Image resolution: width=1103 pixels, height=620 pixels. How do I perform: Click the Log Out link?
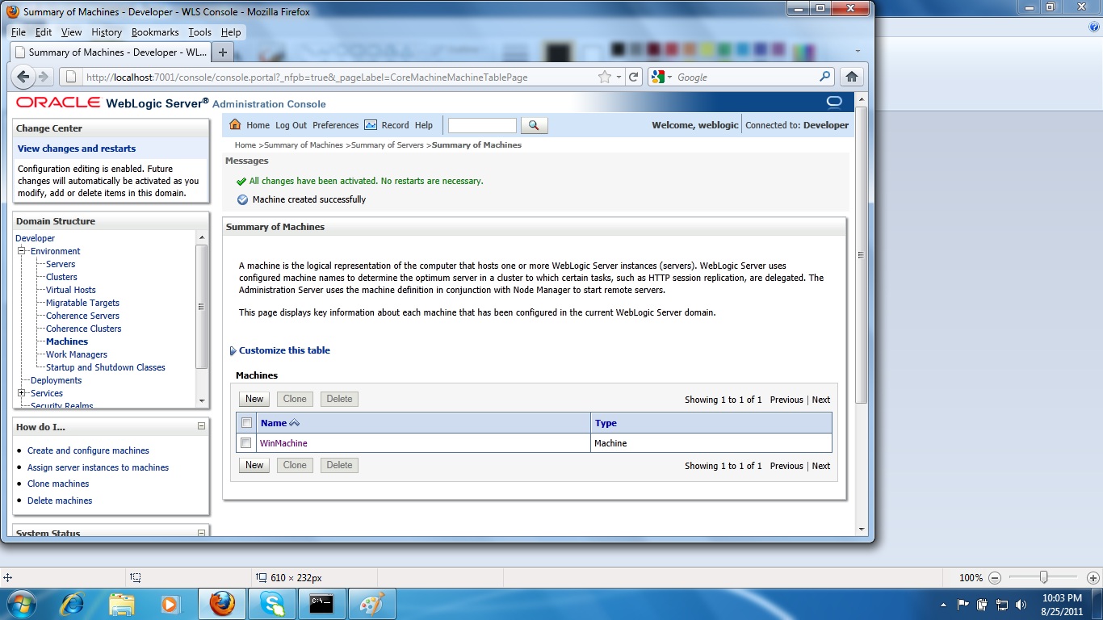coord(291,125)
